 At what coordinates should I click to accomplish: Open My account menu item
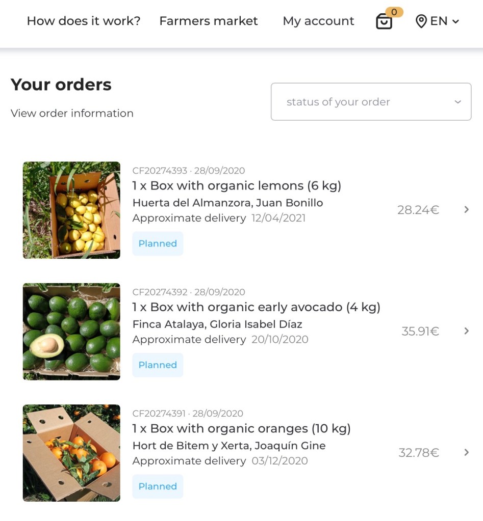[318, 21]
